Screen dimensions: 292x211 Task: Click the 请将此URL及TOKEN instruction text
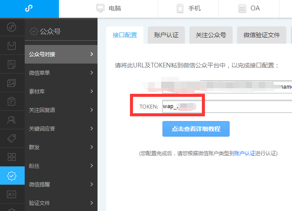point(196,65)
